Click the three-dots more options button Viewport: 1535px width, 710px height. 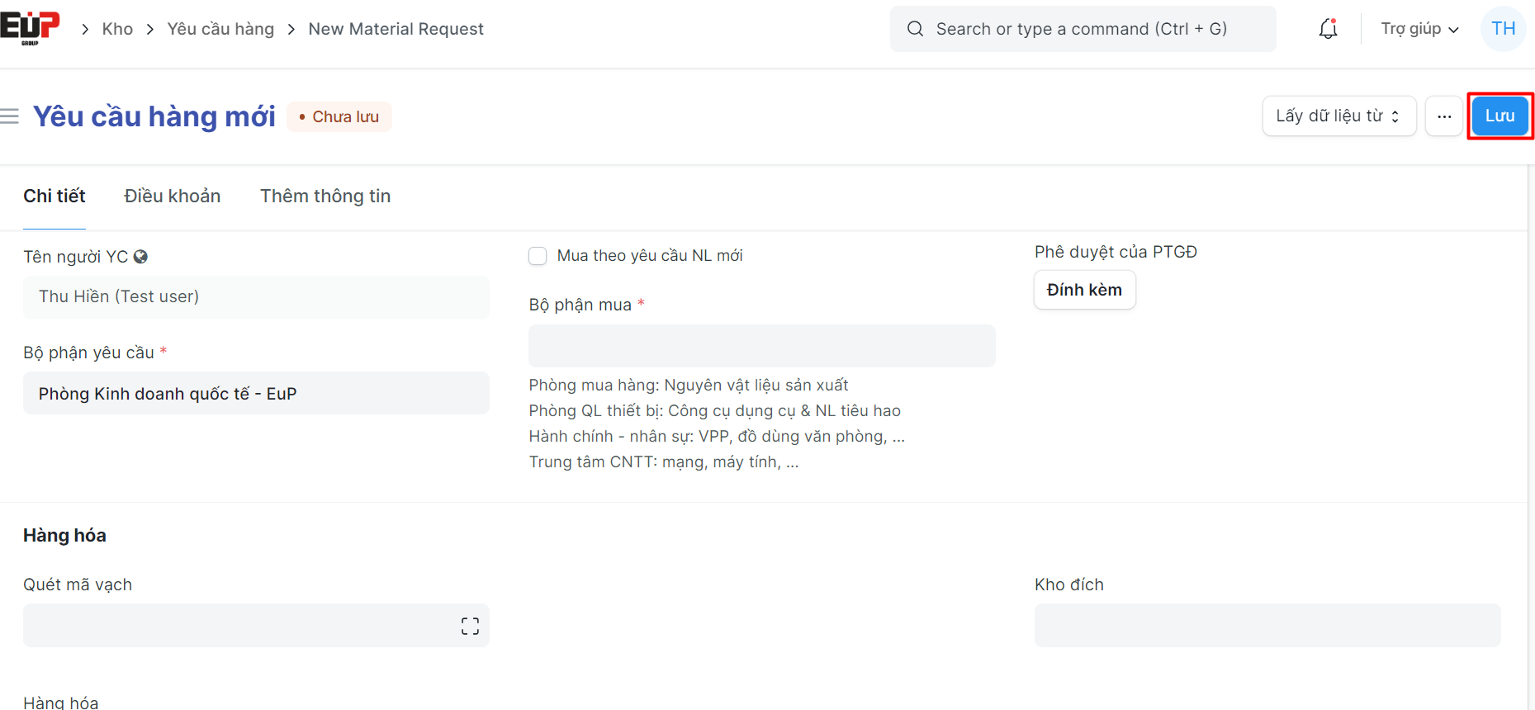1443,116
